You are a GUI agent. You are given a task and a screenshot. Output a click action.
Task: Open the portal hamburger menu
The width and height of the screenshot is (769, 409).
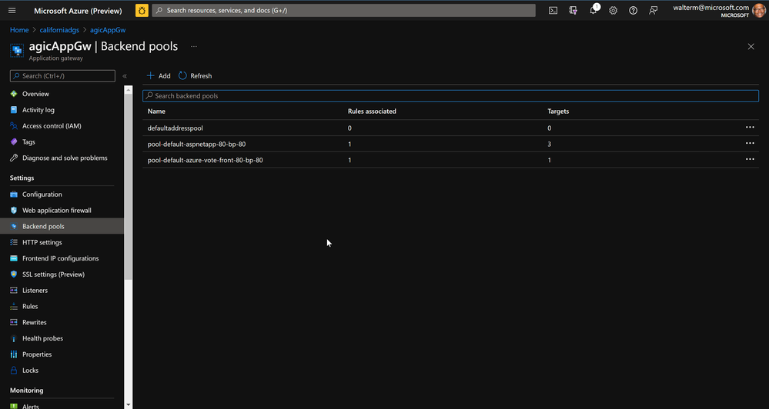(x=12, y=10)
